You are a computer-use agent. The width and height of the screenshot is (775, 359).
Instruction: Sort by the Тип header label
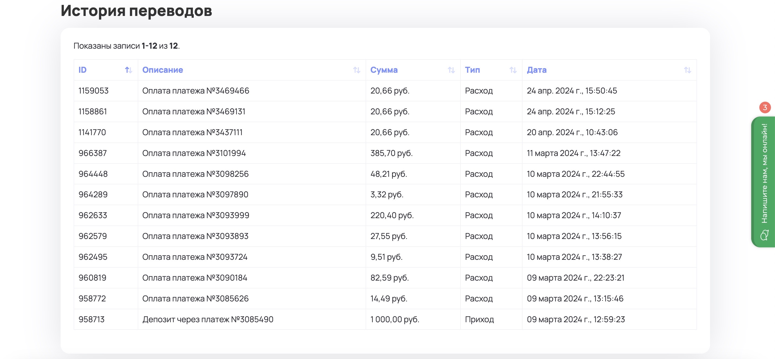coord(472,70)
